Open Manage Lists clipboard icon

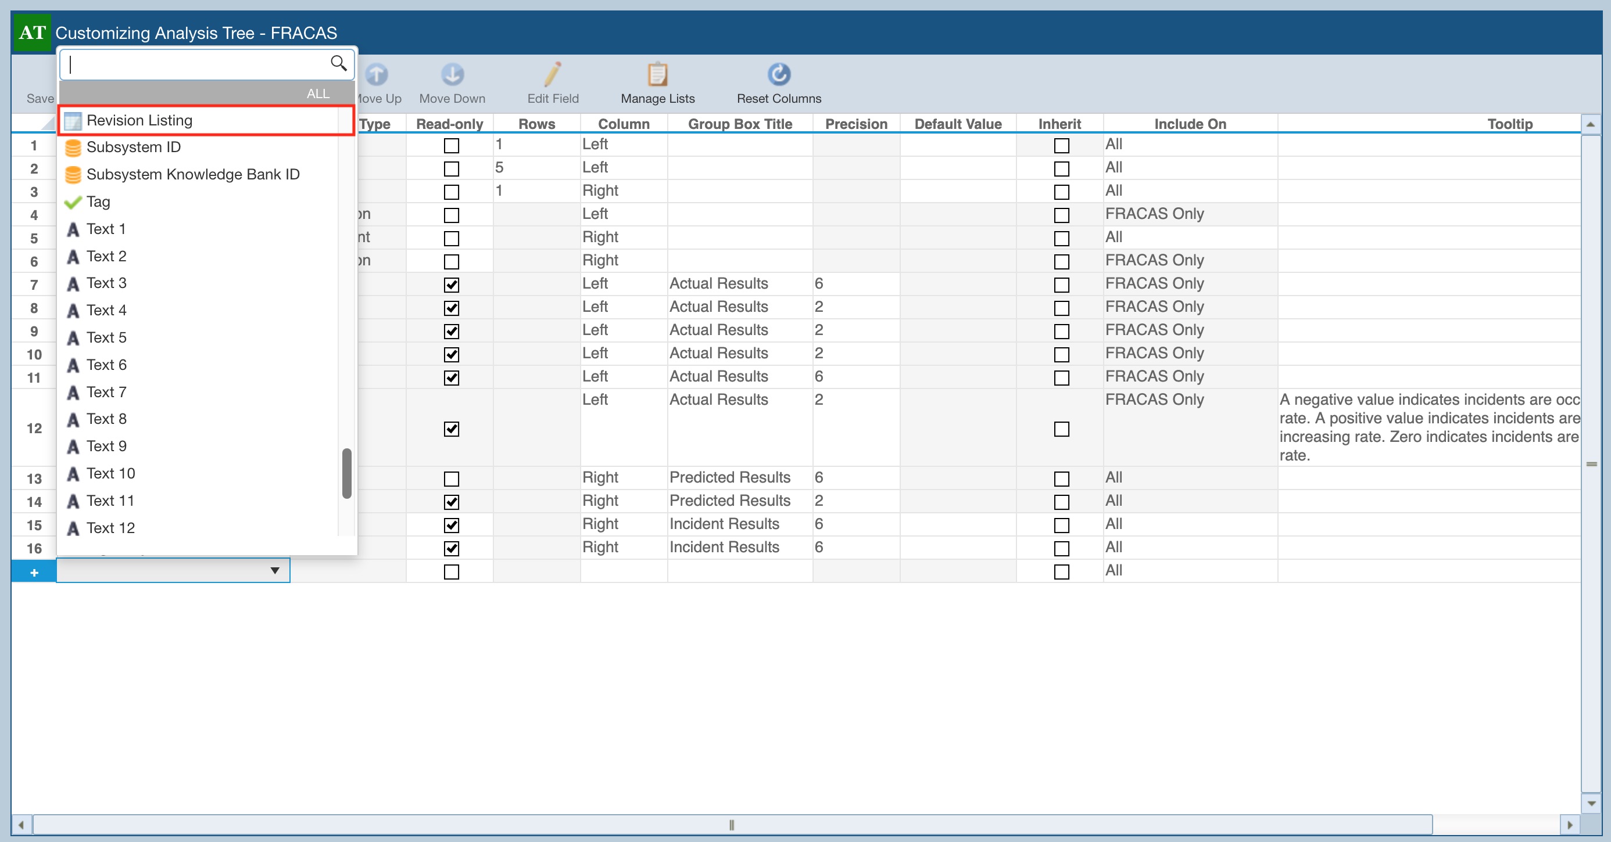[657, 75]
